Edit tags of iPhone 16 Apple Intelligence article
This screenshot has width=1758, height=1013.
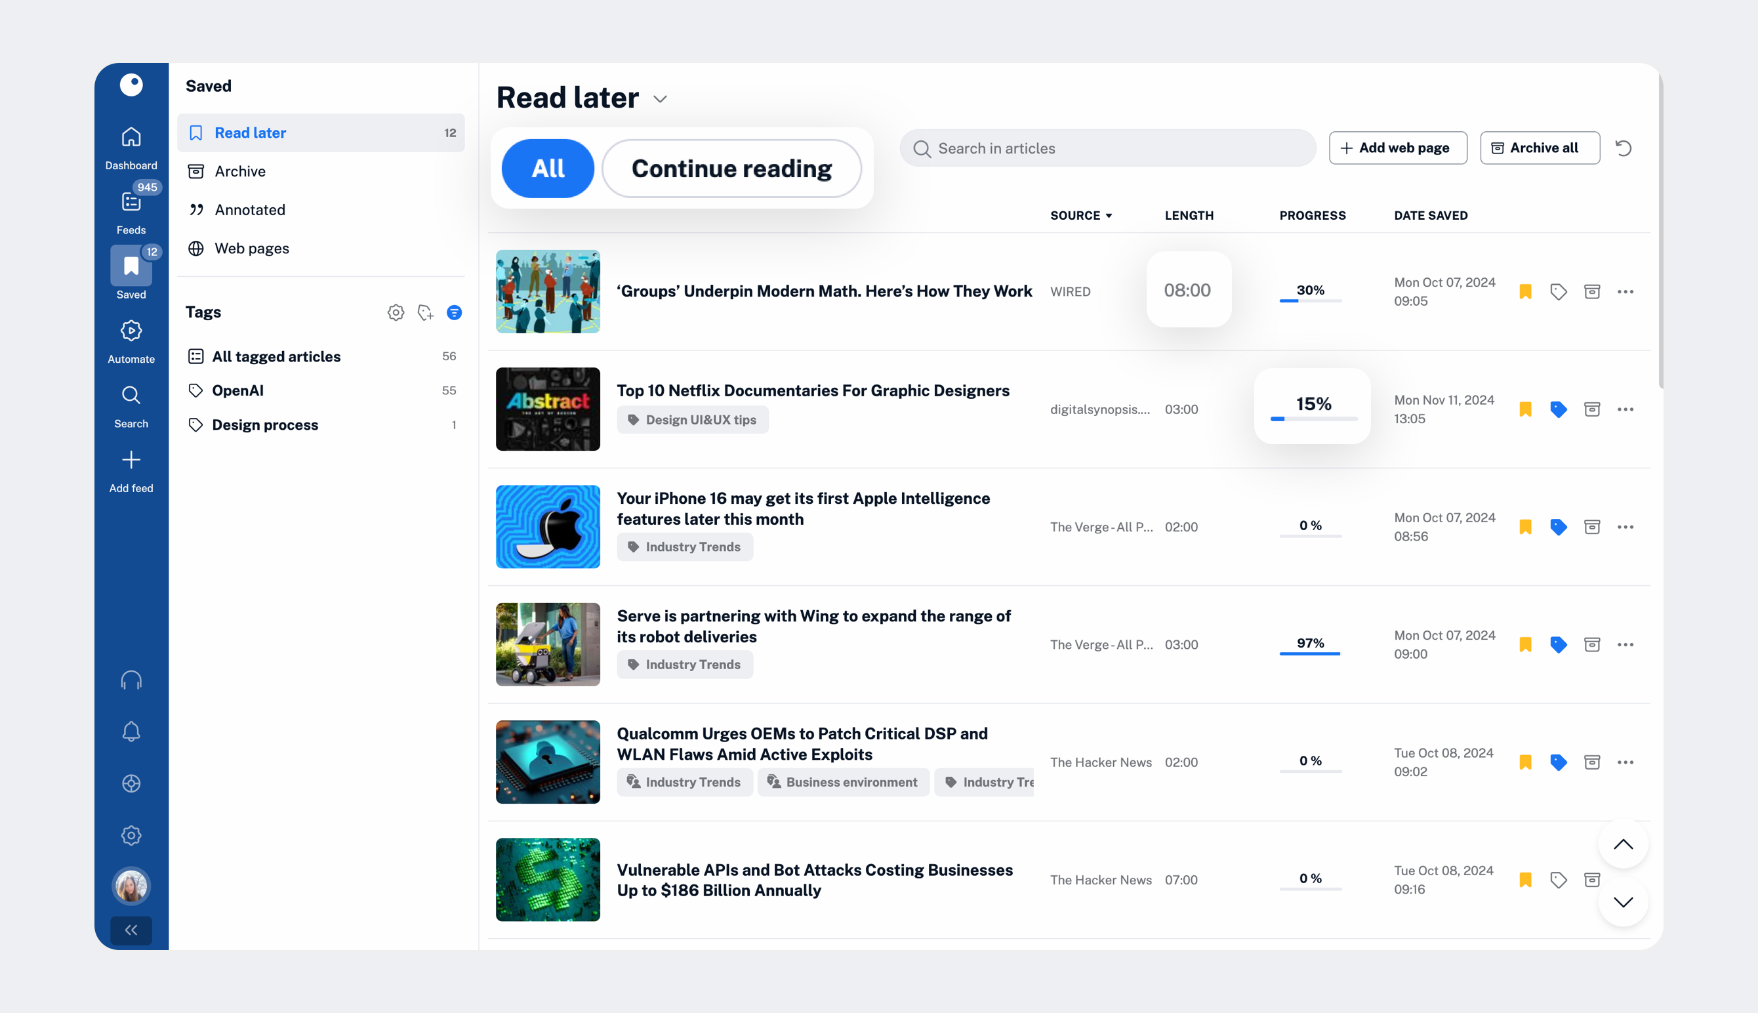pyautogui.click(x=1559, y=527)
